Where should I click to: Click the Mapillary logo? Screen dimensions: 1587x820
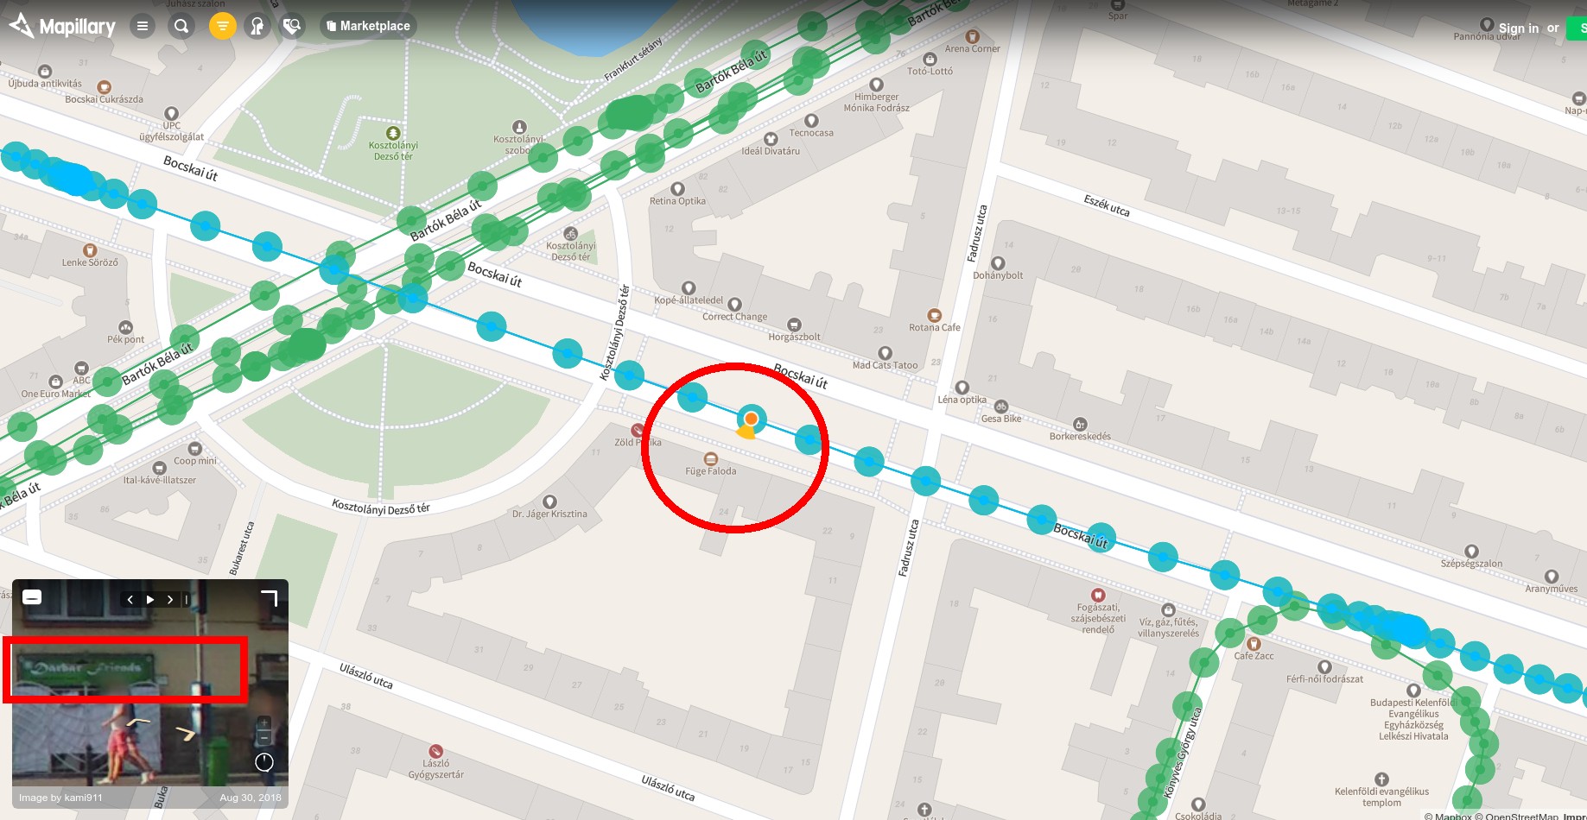click(x=62, y=27)
